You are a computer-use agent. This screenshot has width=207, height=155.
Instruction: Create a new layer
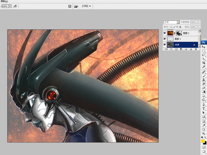(x=191, y=49)
